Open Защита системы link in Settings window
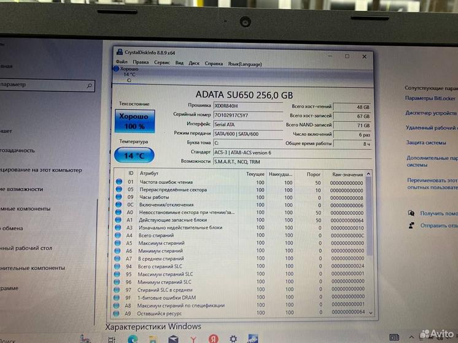Viewport: 458px width, 343px height. tap(426, 143)
